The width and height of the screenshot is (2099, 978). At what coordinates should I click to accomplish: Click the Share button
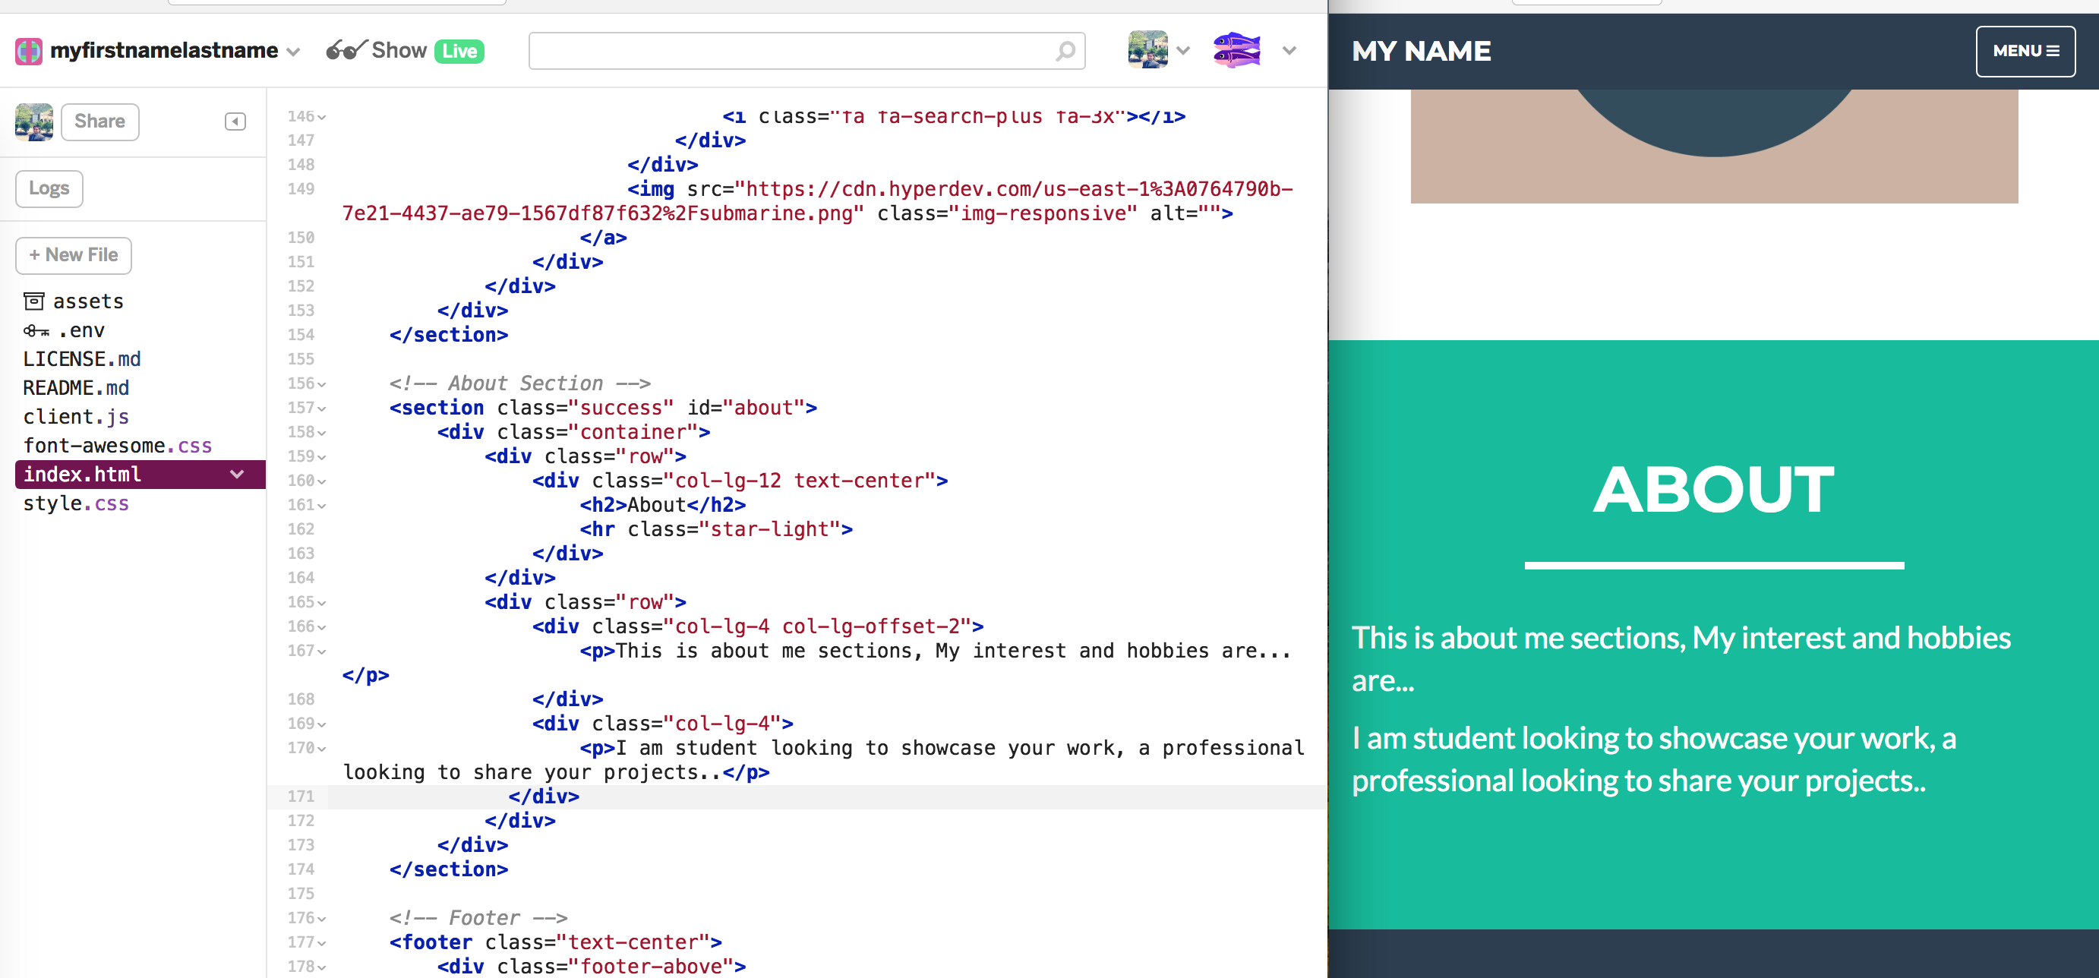[99, 121]
